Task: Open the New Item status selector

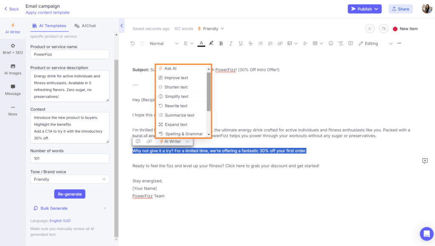Action: click(405, 29)
